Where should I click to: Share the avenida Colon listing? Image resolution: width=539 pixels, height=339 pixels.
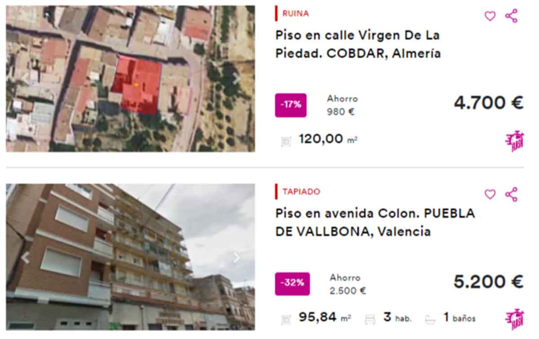point(511,194)
